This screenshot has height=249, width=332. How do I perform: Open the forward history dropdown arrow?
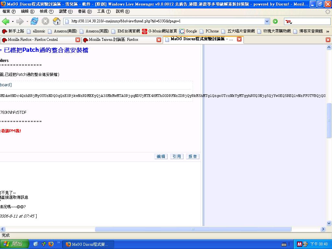point(27,21)
